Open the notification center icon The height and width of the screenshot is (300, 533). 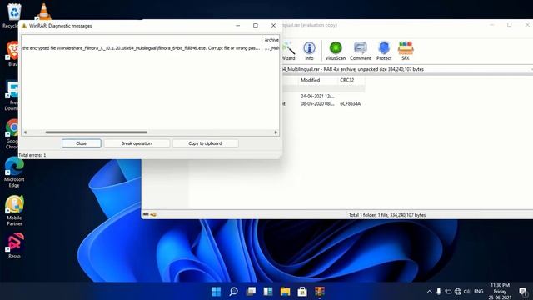click(523, 292)
